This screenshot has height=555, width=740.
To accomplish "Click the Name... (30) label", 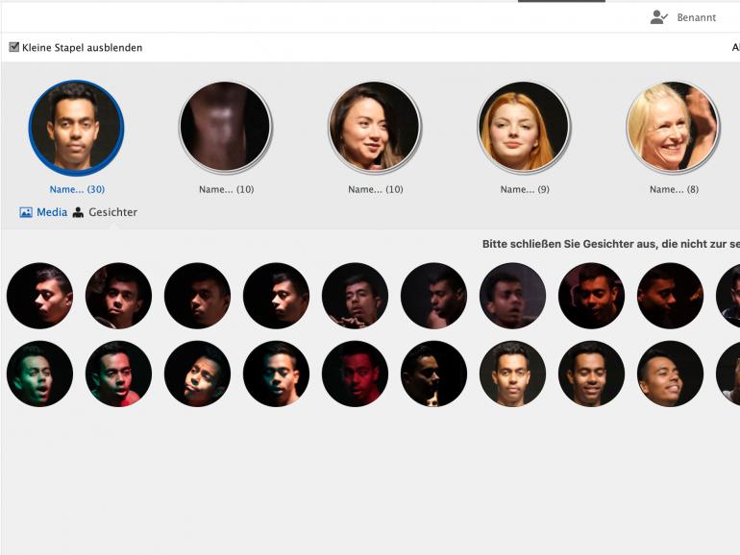I will 77,189.
